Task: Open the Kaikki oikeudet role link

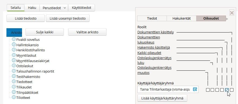Action: click(x=149, y=53)
